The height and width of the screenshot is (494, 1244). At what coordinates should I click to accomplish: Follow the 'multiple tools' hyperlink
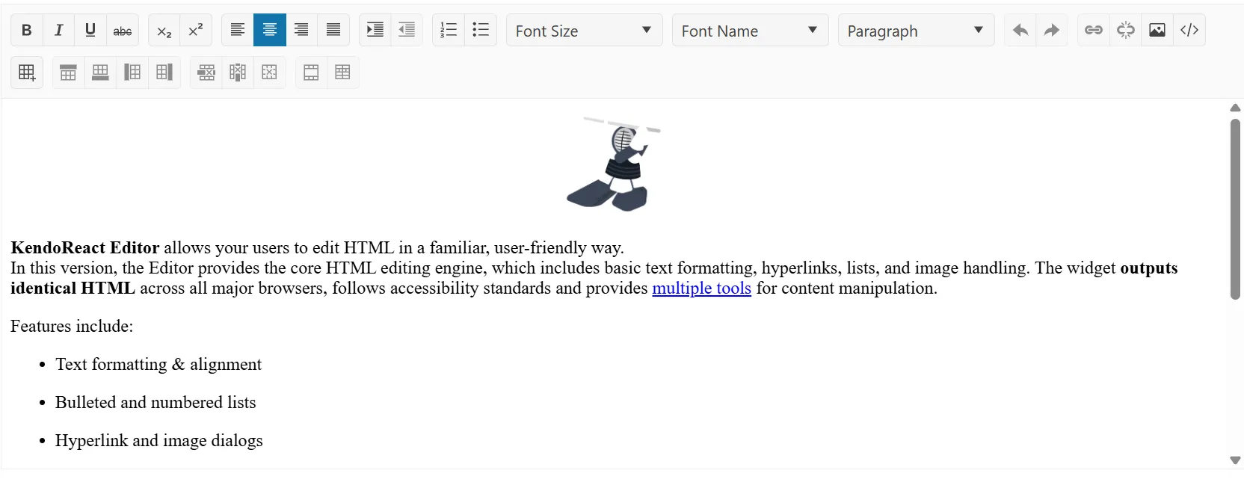701,288
